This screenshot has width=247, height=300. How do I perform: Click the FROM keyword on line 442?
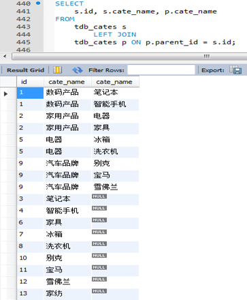pos(65,19)
